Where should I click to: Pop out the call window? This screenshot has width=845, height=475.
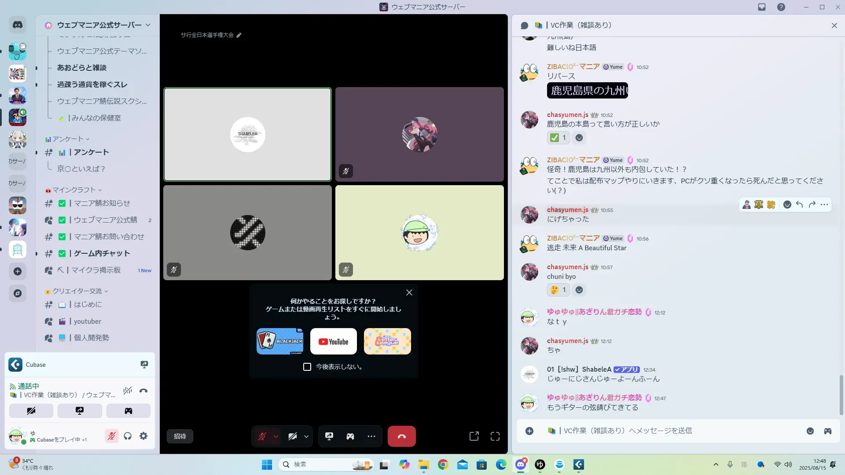pyautogui.click(x=474, y=436)
